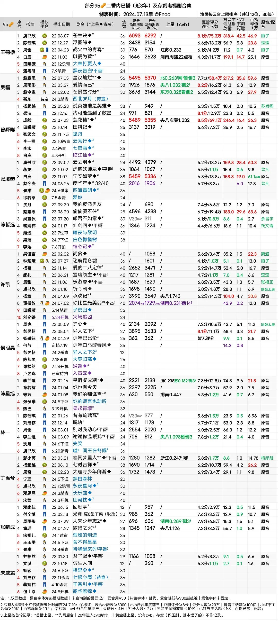Click the iQiyi platform icon in the 苍兰诀 row
Viewport: 278px width, 621px height.
point(45,36)
